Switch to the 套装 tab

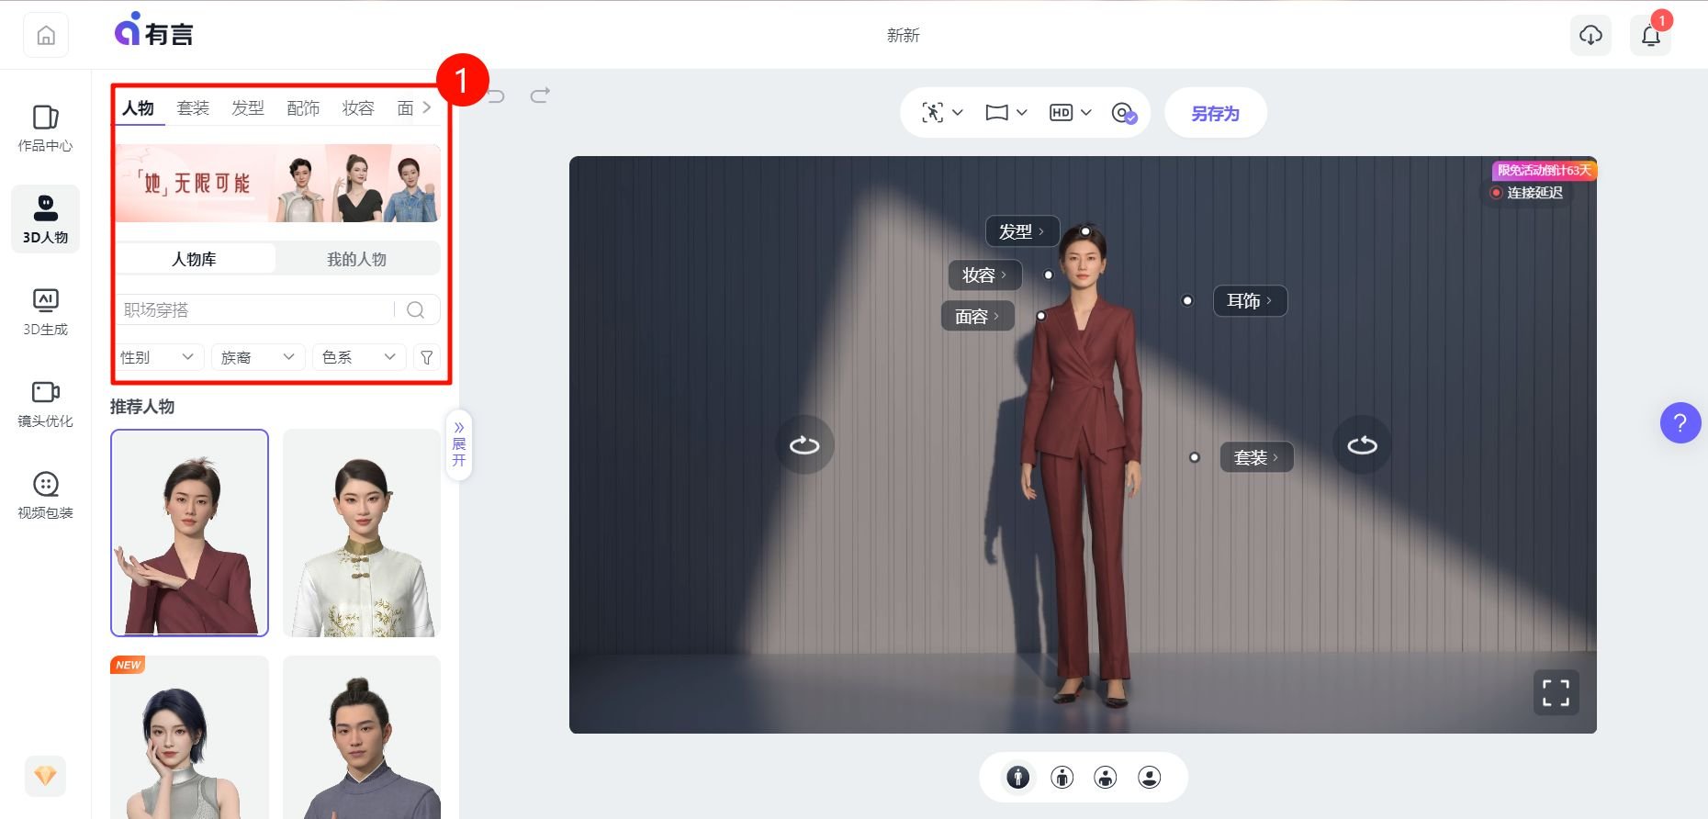pyautogui.click(x=193, y=108)
